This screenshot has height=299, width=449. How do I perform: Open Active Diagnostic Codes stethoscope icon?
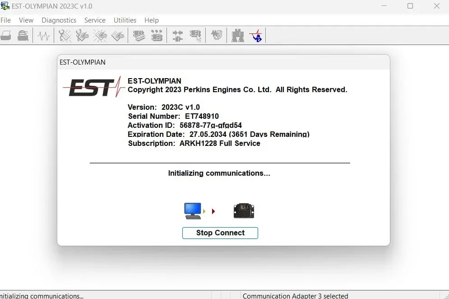coord(65,36)
